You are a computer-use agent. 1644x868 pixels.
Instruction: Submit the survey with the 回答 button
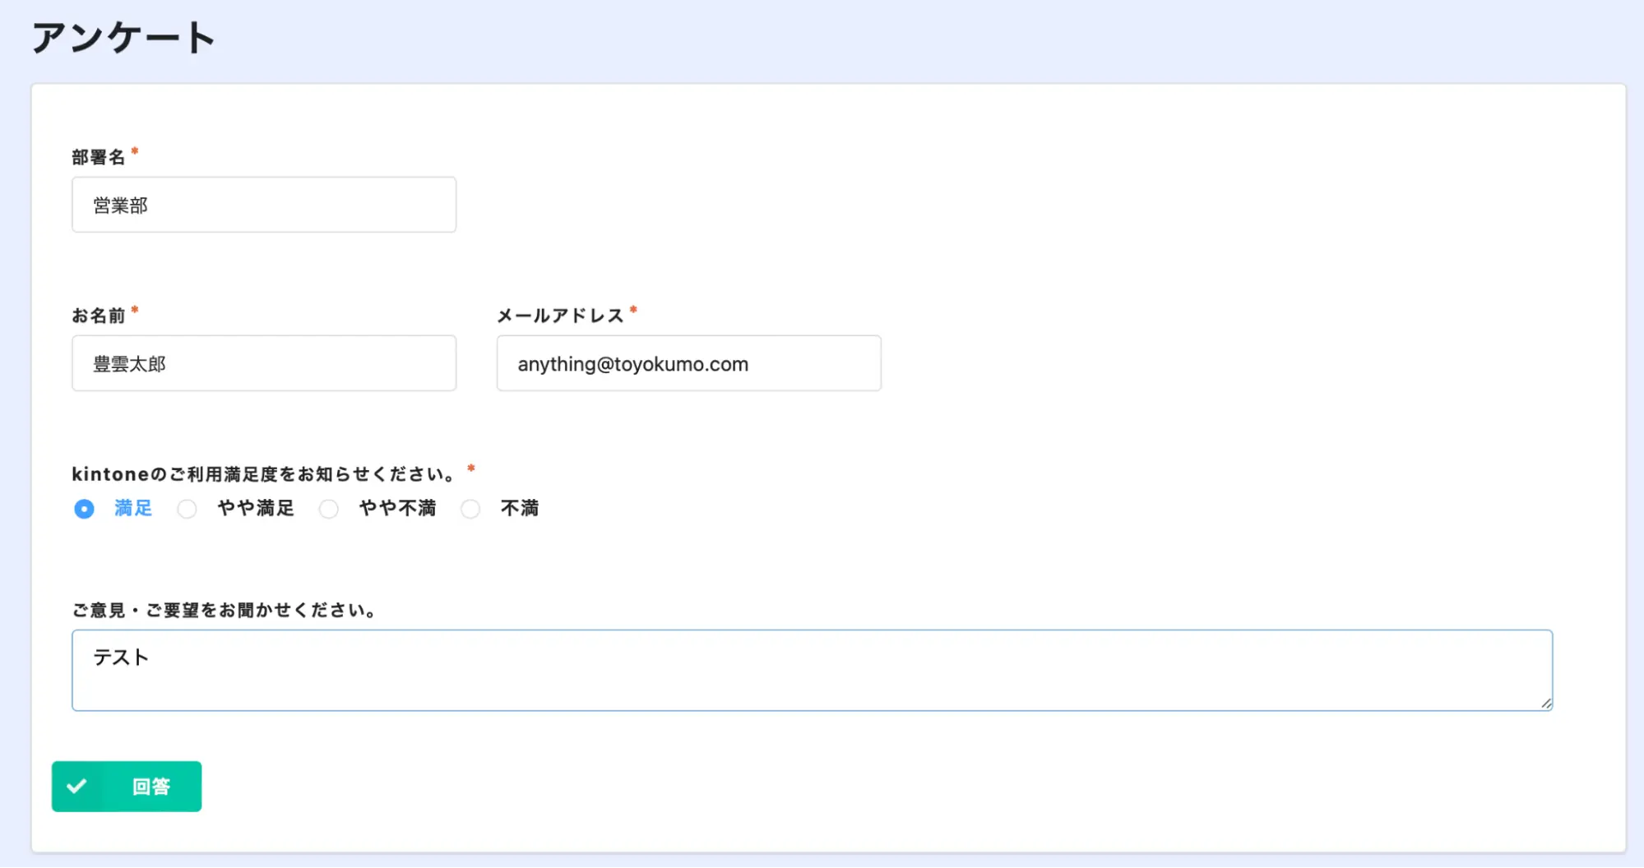point(127,787)
